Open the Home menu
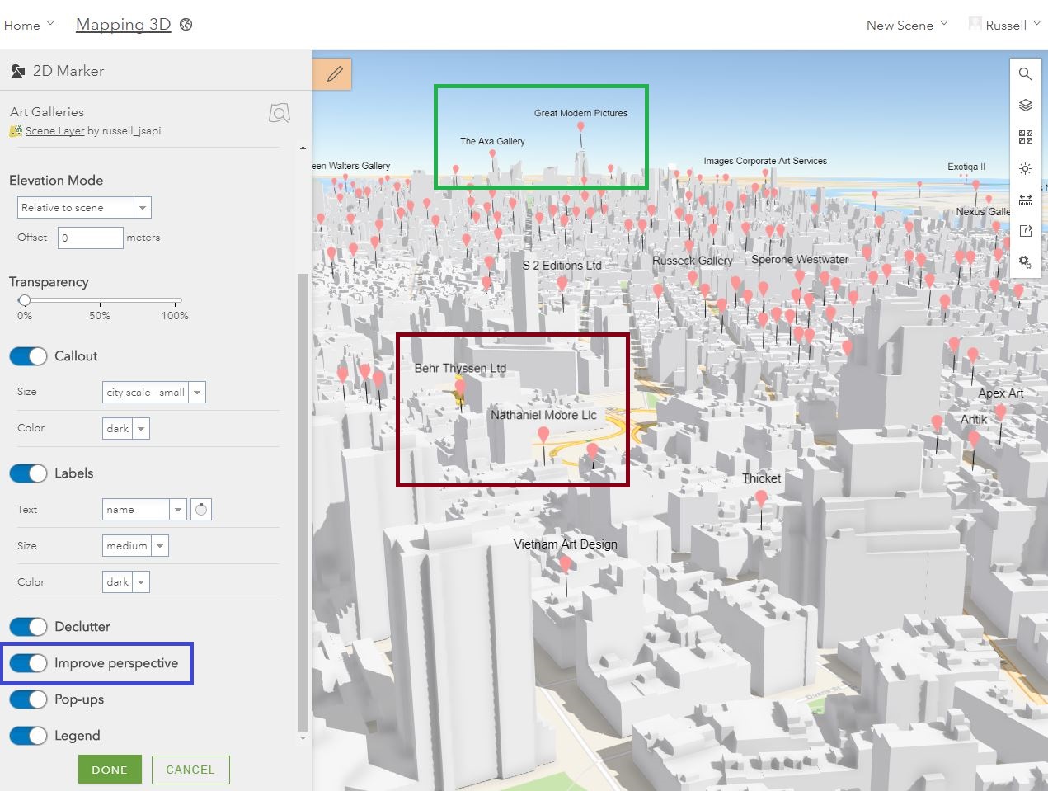Screen dimensions: 1048x791 (29, 25)
